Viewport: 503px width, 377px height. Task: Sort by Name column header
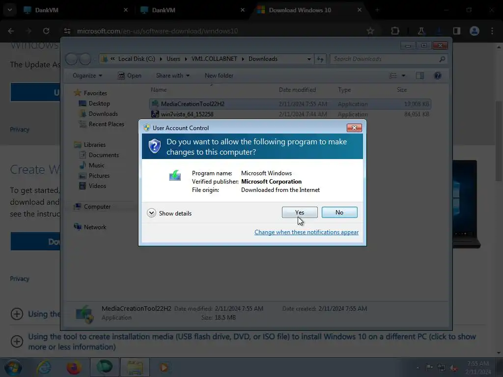pyautogui.click(x=159, y=90)
